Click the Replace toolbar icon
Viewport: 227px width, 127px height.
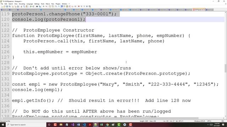pos(40,6)
